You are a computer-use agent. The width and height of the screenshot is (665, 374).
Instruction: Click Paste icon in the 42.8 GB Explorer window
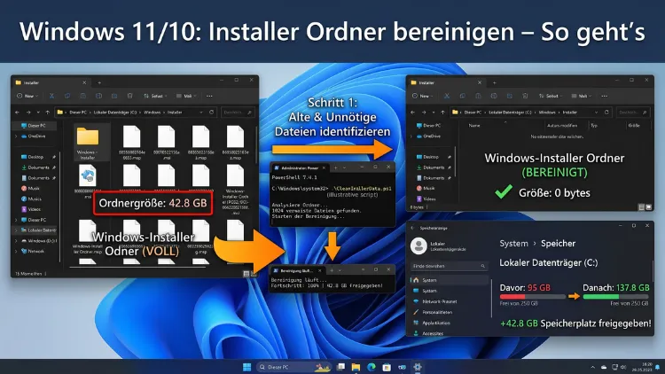point(83,96)
